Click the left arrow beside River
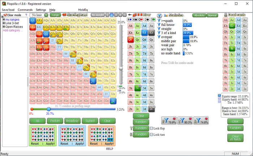Image resolution: width=253 pixels, height=156 pixels. [x=129, y=15]
